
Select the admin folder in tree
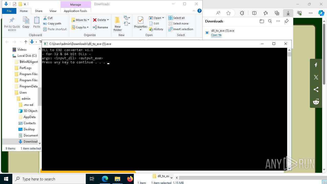(24, 99)
